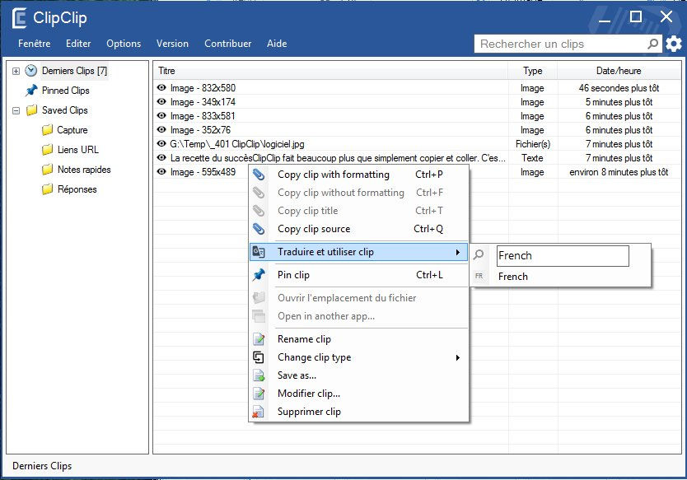Open the Aide menu
This screenshot has width=687, height=480.
click(277, 44)
